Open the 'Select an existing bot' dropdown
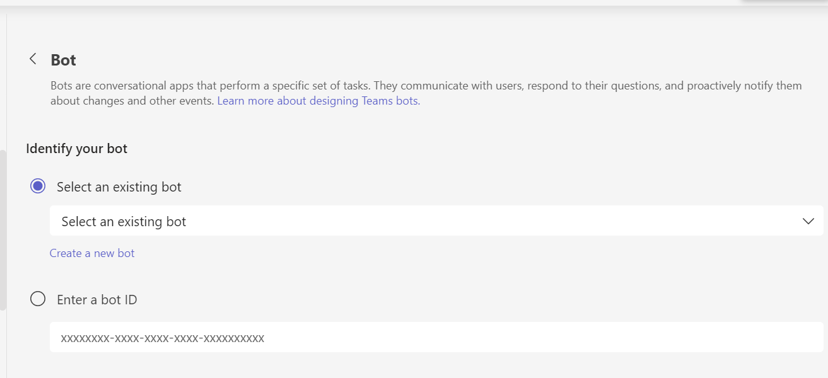This screenshot has width=828, height=378. point(436,221)
